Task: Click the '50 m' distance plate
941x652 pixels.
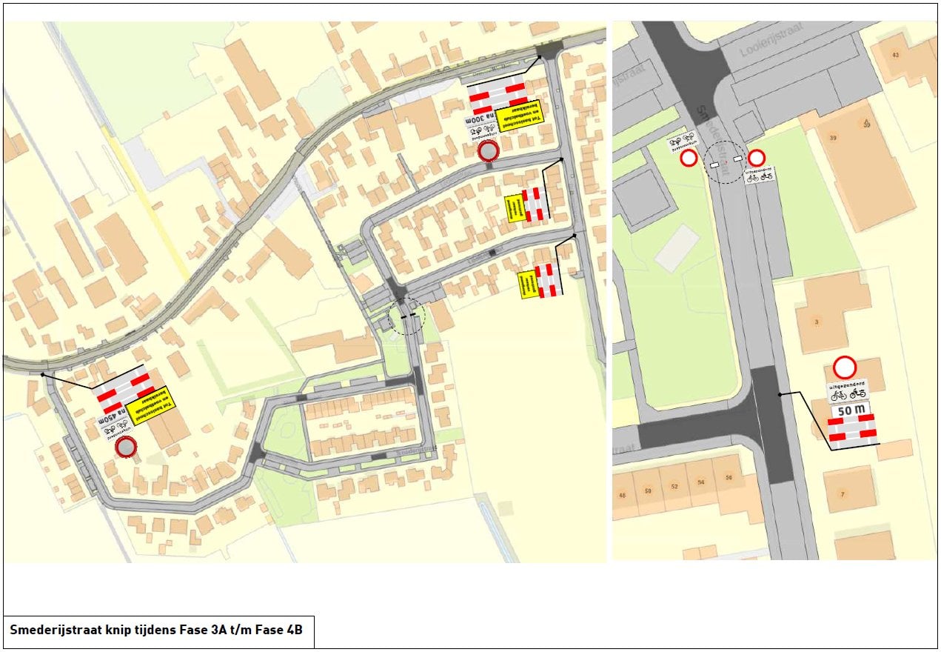Action: (850, 409)
